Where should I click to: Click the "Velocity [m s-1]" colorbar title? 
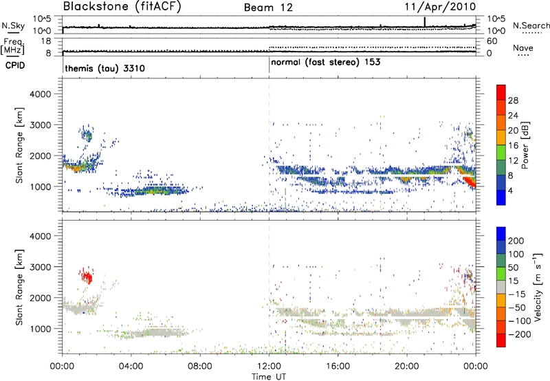coord(538,287)
